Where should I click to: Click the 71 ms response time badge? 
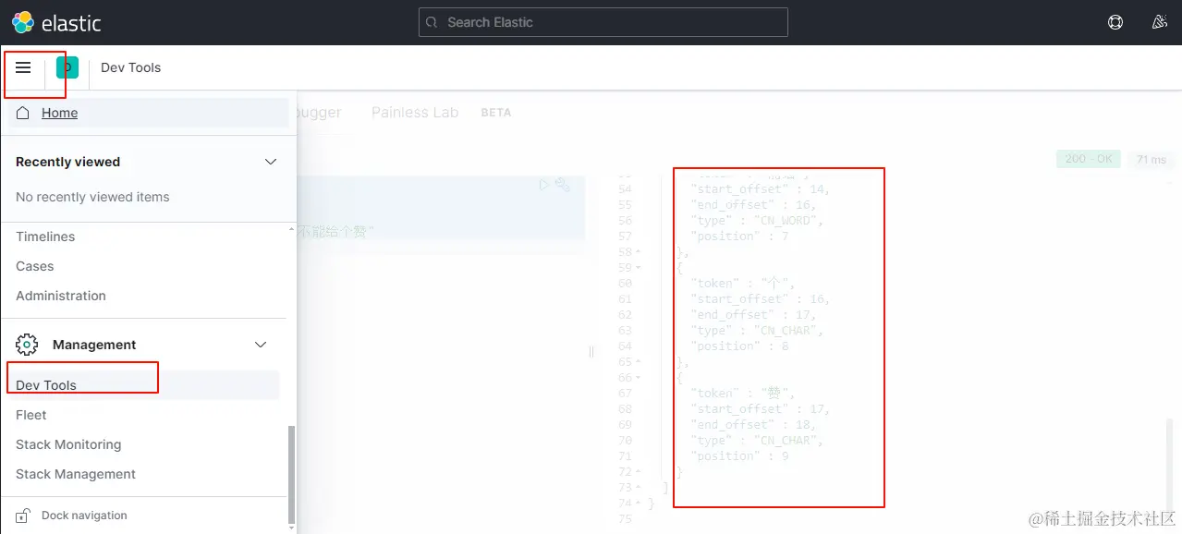pyautogui.click(x=1152, y=159)
